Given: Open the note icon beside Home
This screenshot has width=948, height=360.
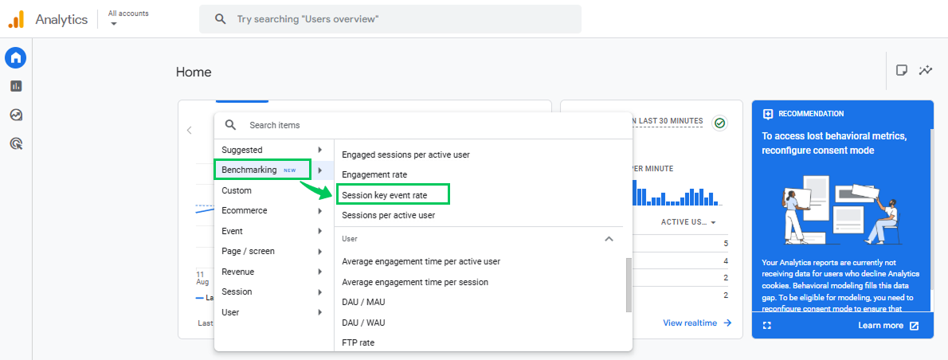Looking at the screenshot, I should pos(901,71).
